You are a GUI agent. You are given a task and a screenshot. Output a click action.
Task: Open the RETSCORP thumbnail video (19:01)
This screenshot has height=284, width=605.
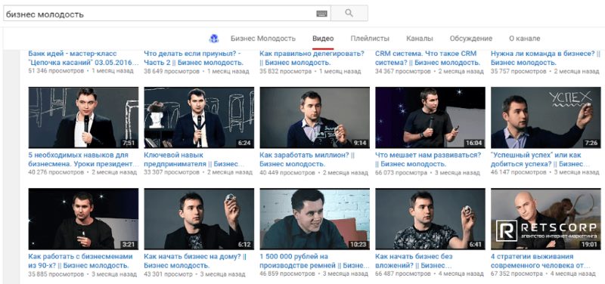click(546, 219)
